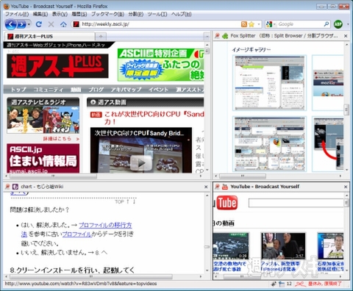Go to the home page icon
Viewport: 353px width, 291px height.
click(x=63, y=24)
